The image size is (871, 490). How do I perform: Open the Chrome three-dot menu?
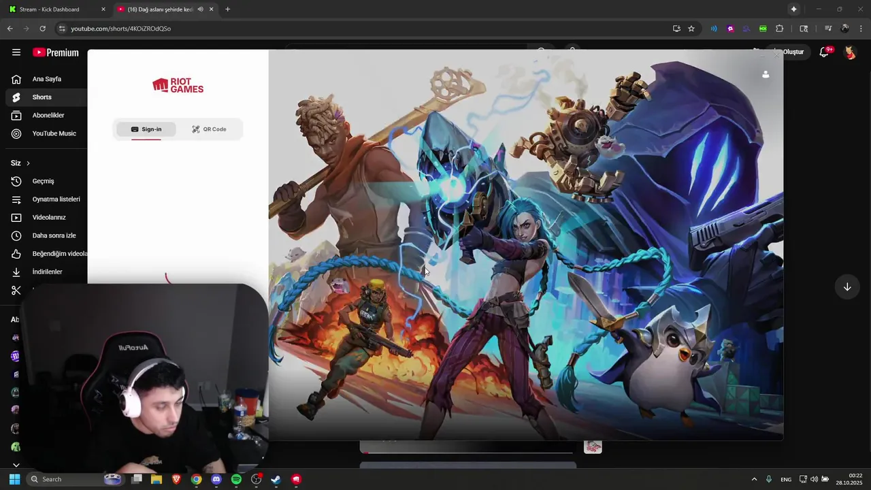click(x=861, y=29)
